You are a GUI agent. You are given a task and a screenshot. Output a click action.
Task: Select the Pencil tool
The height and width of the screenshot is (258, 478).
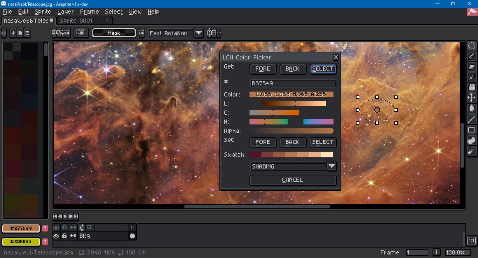point(472,56)
